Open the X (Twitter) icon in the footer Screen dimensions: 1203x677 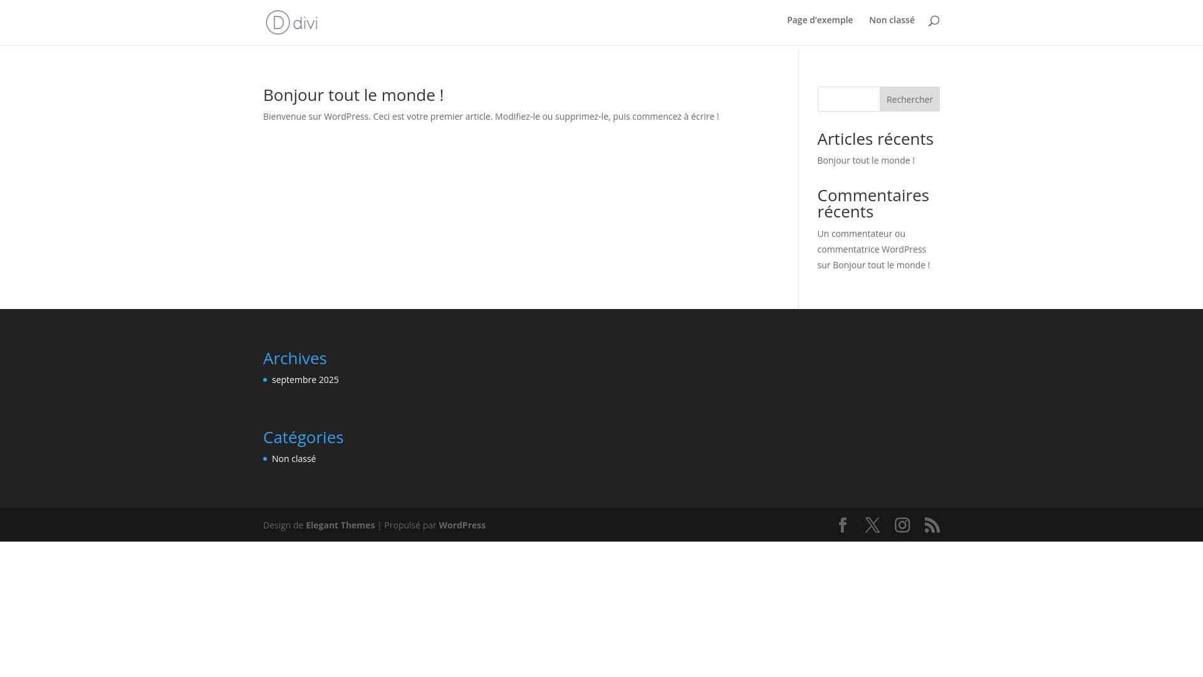(x=872, y=525)
